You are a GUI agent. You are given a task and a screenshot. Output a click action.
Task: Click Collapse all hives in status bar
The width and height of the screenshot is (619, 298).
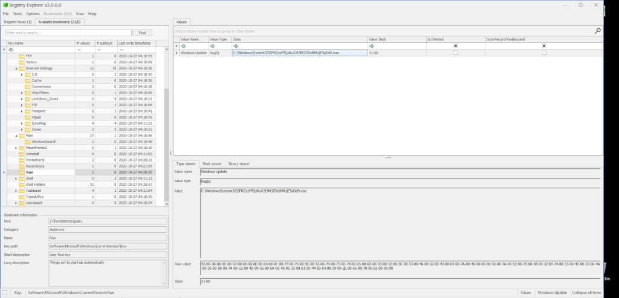(586, 292)
